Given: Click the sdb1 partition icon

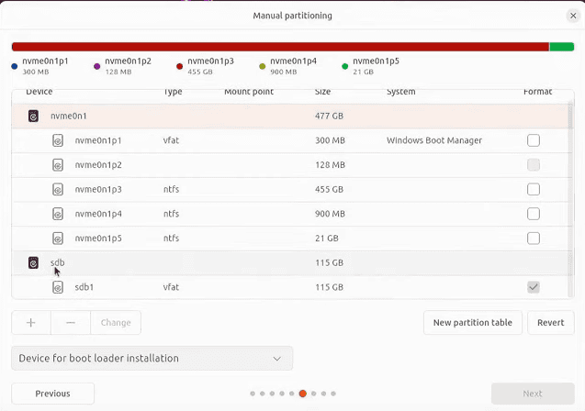Looking at the screenshot, I should [x=58, y=287].
